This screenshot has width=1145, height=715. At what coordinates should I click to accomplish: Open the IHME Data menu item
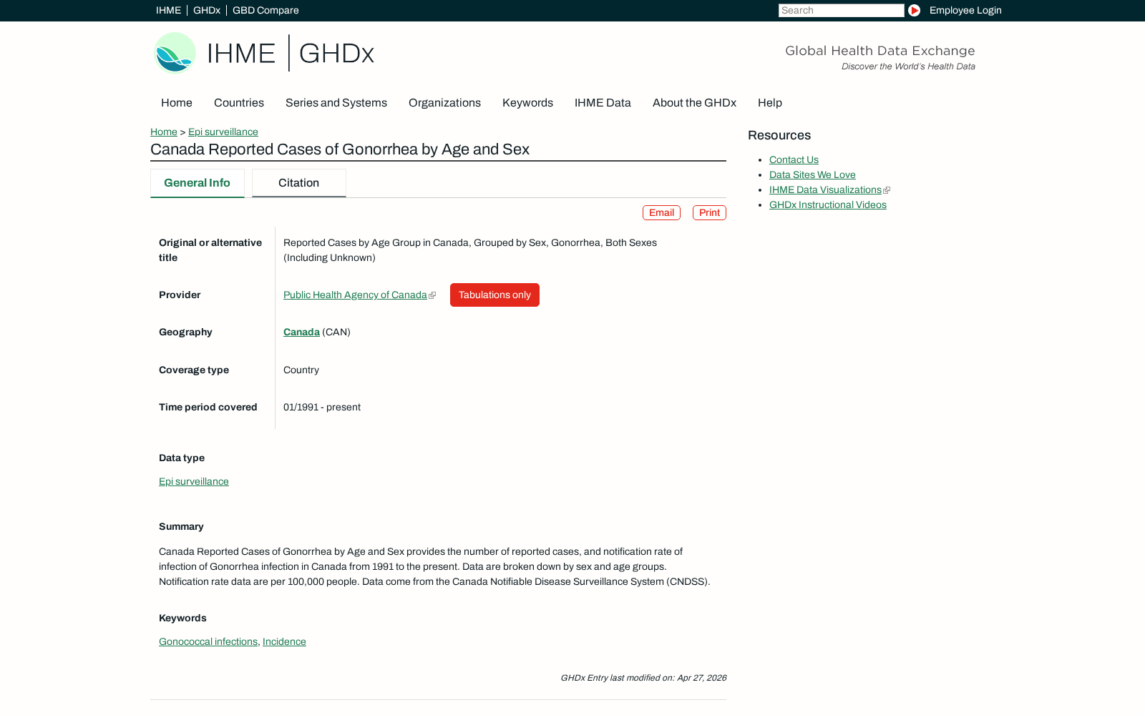tap(603, 103)
